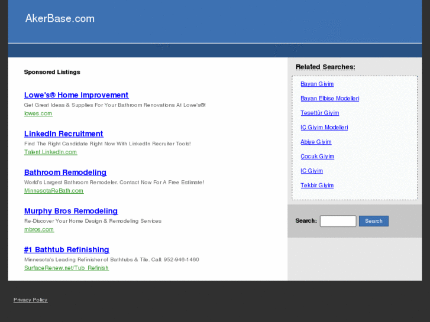Open Bayan Elbise Modelleri related search
The width and height of the screenshot is (430, 322).
coord(330,99)
